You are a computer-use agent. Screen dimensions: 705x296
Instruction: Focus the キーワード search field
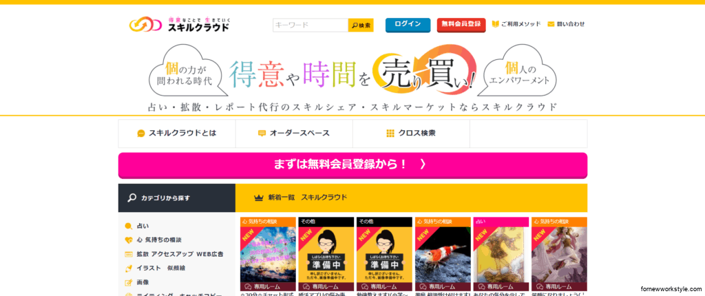[x=311, y=25]
